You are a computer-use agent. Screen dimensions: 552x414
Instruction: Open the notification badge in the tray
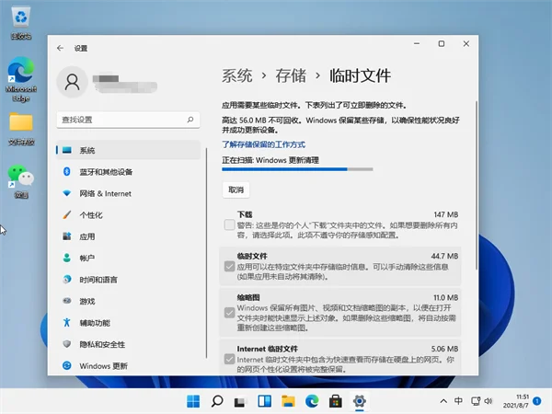pos(537,401)
